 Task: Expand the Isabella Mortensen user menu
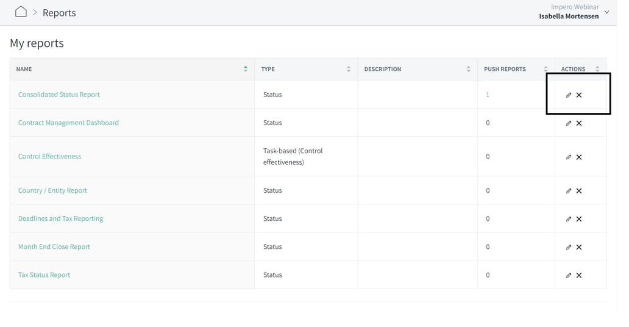pyautogui.click(x=606, y=12)
